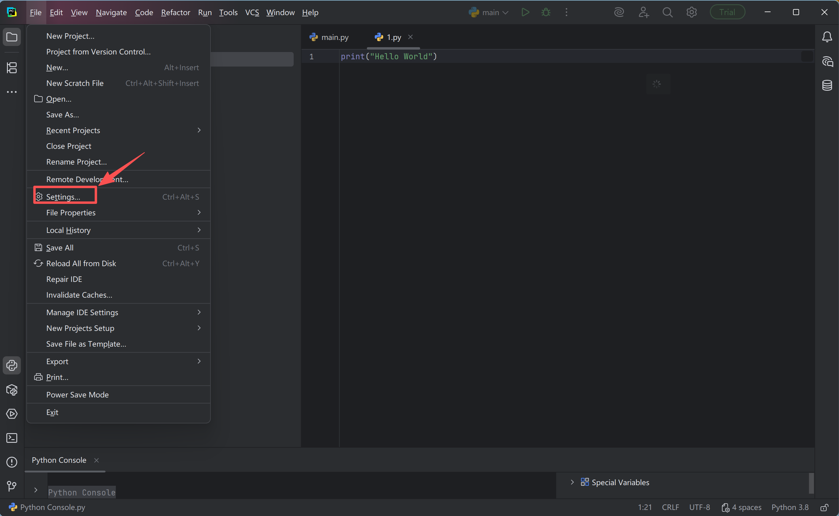
Task: Open the Services tool window icon
Action: (12, 414)
